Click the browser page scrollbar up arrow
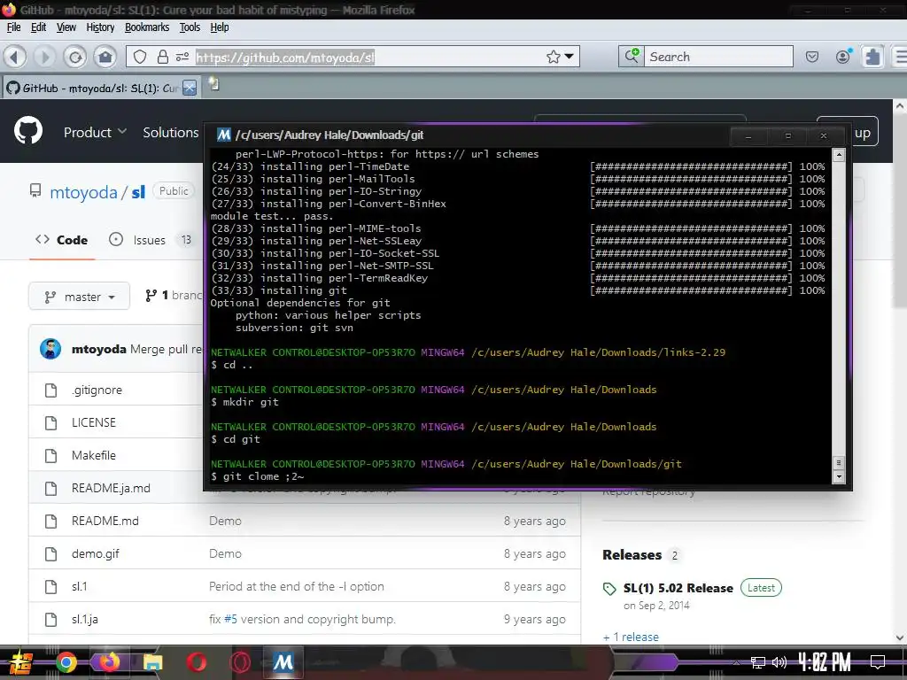Screen dimensions: 907x680 click(x=900, y=106)
